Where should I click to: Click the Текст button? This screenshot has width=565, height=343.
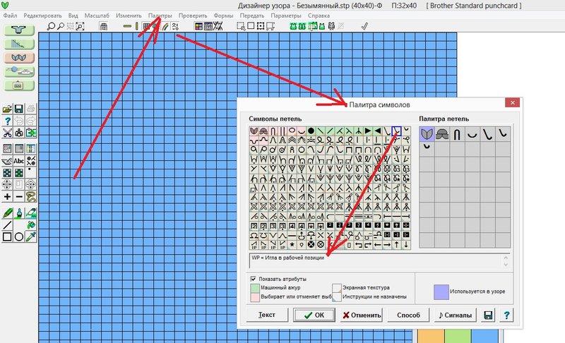(x=267, y=315)
